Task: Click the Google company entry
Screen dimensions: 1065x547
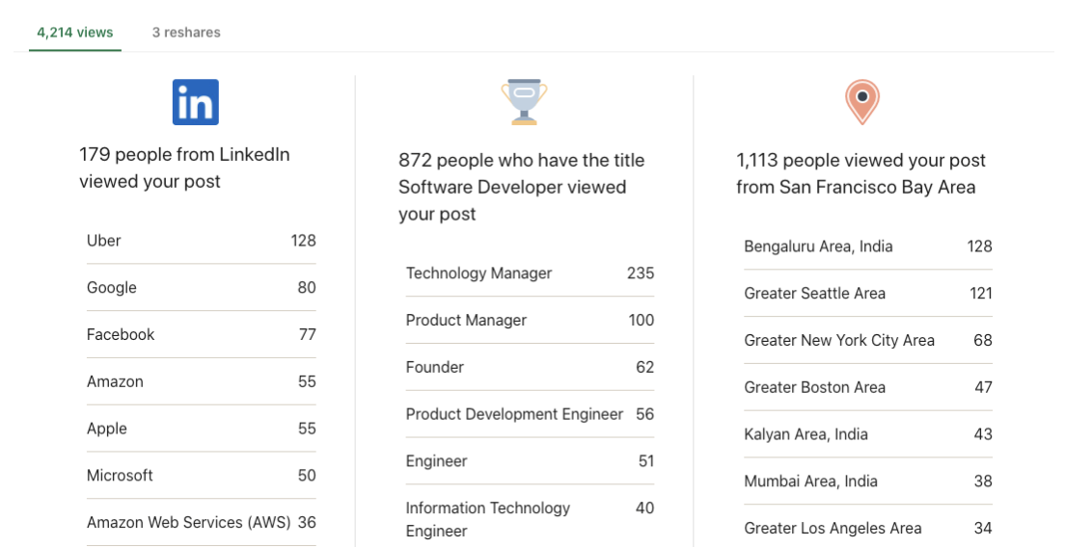Action: 201,288
